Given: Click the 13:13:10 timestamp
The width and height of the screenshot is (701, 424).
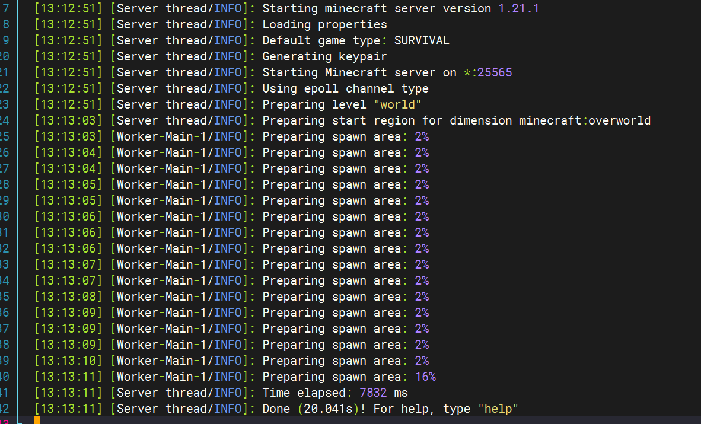Looking at the screenshot, I should point(68,361).
